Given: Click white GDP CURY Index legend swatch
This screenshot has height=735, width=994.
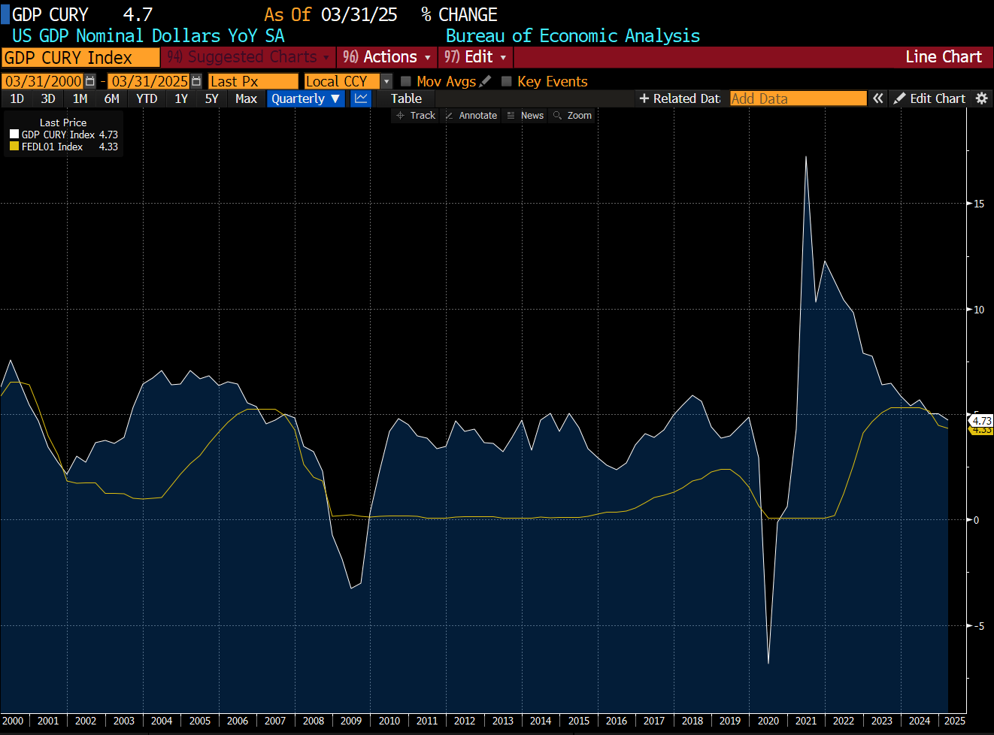Looking at the screenshot, I should tap(14, 135).
